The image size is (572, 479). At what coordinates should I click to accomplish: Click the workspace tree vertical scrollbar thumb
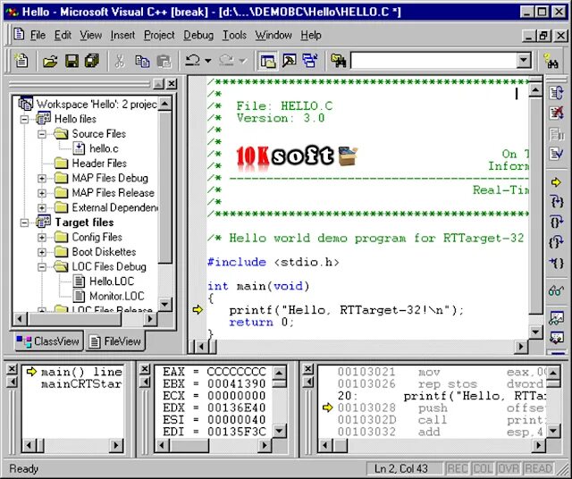[x=165, y=187]
